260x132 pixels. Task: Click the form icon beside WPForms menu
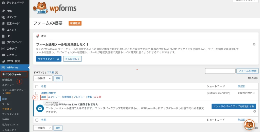pos(3,68)
